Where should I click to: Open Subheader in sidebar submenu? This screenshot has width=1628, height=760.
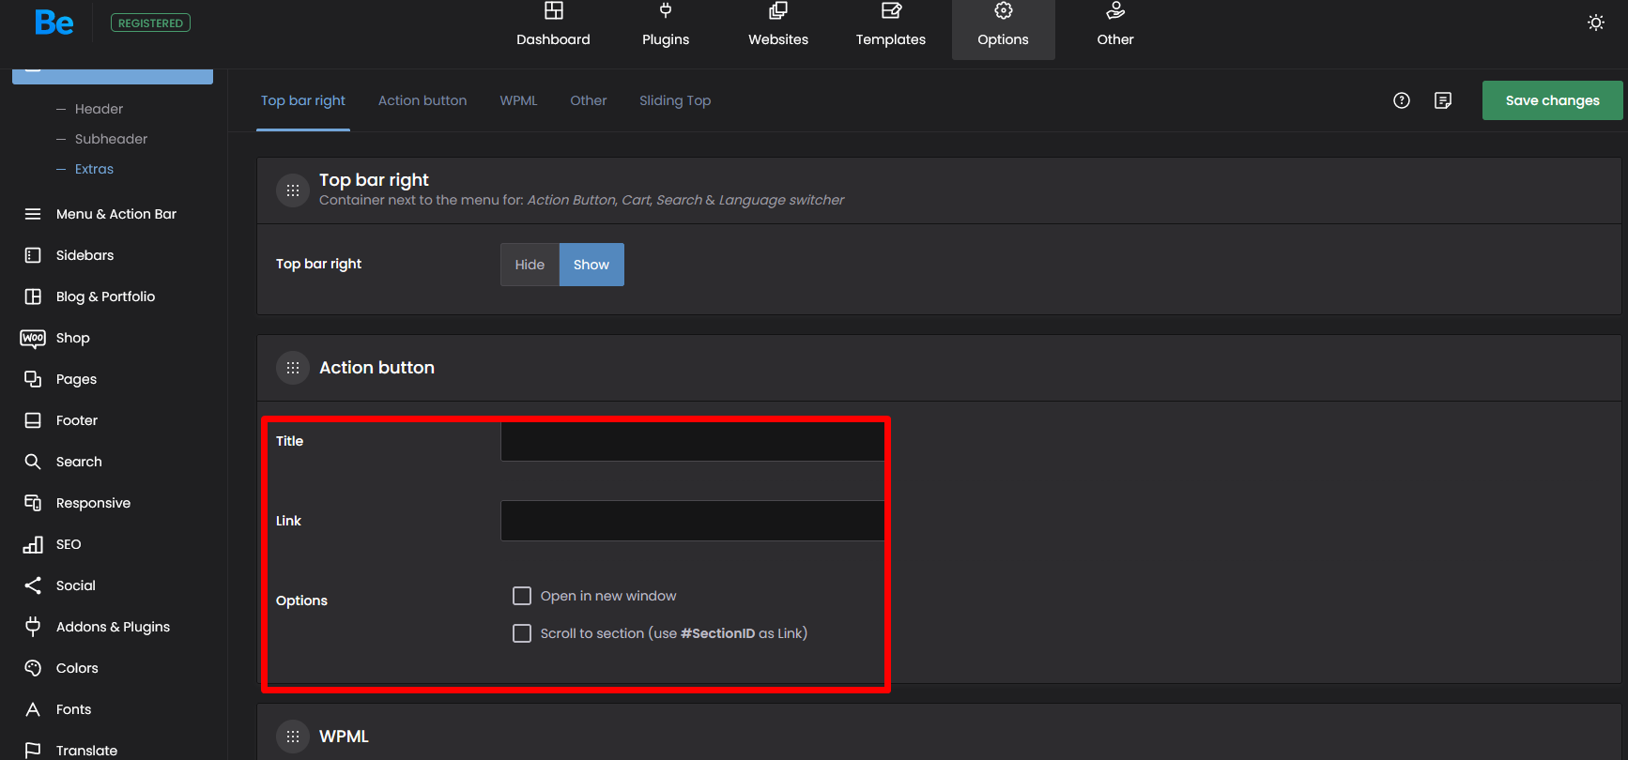coord(111,139)
